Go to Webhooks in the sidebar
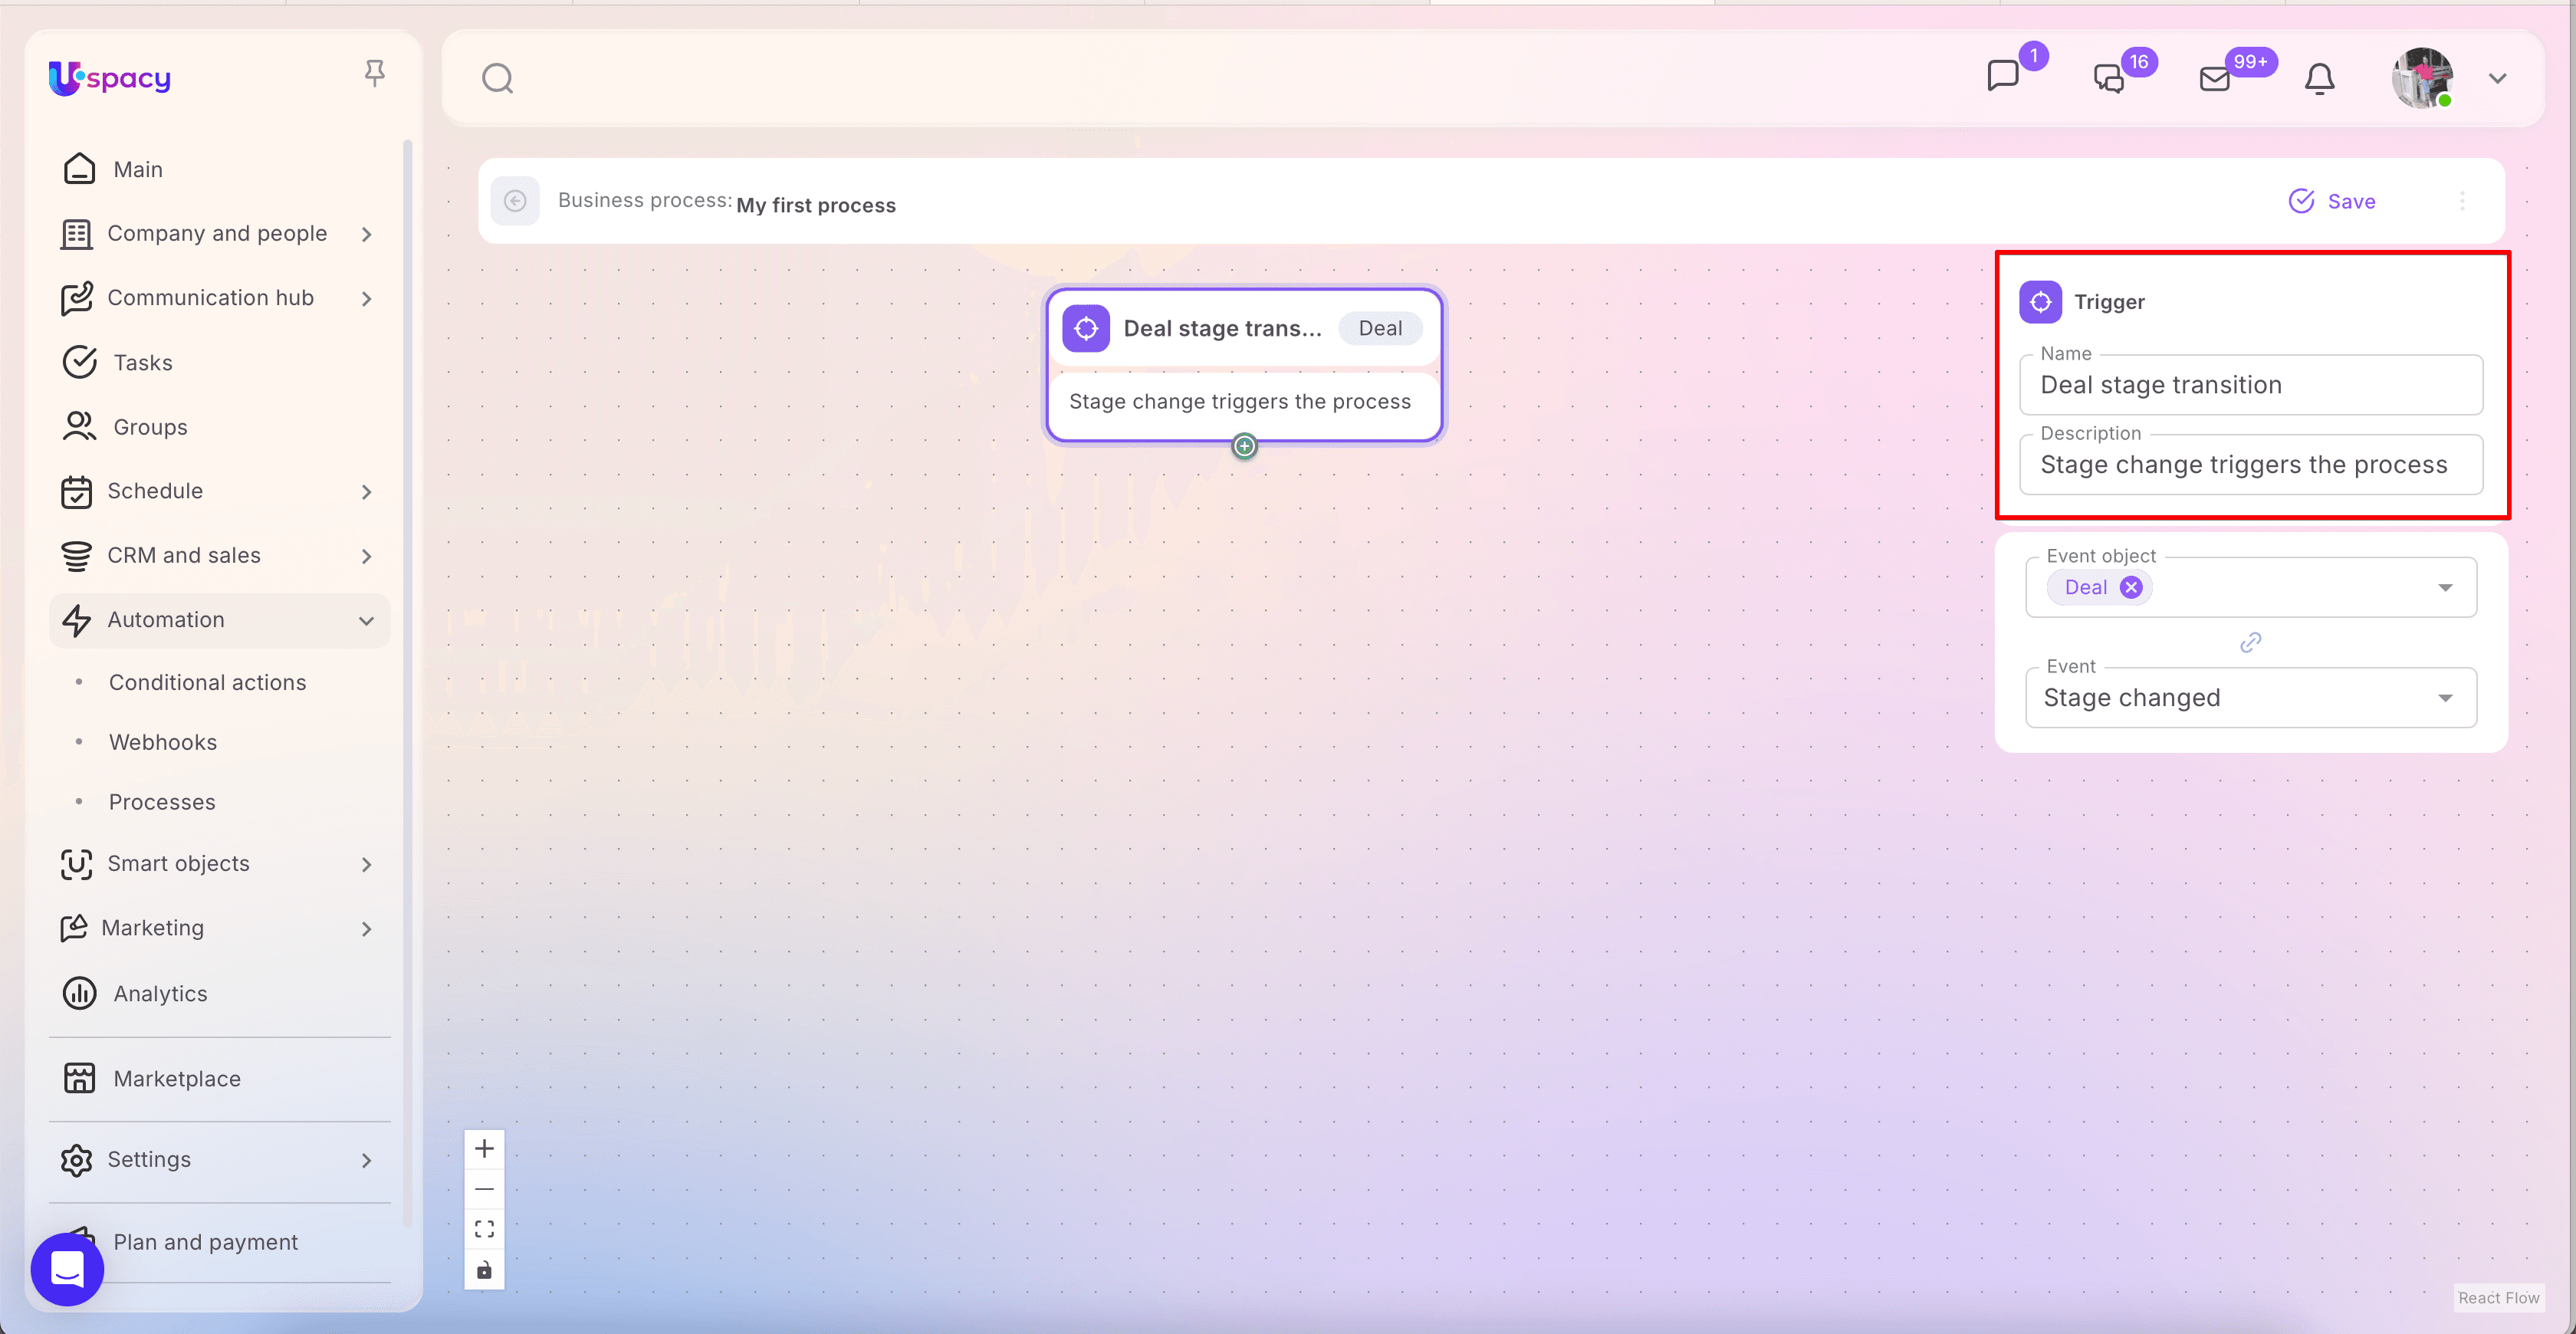The width and height of the screenshot is (2576, 1334). click(x=162, y=742)
